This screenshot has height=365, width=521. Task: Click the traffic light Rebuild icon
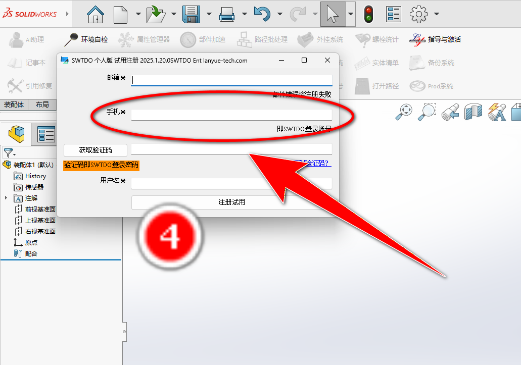tap(368, 14)
